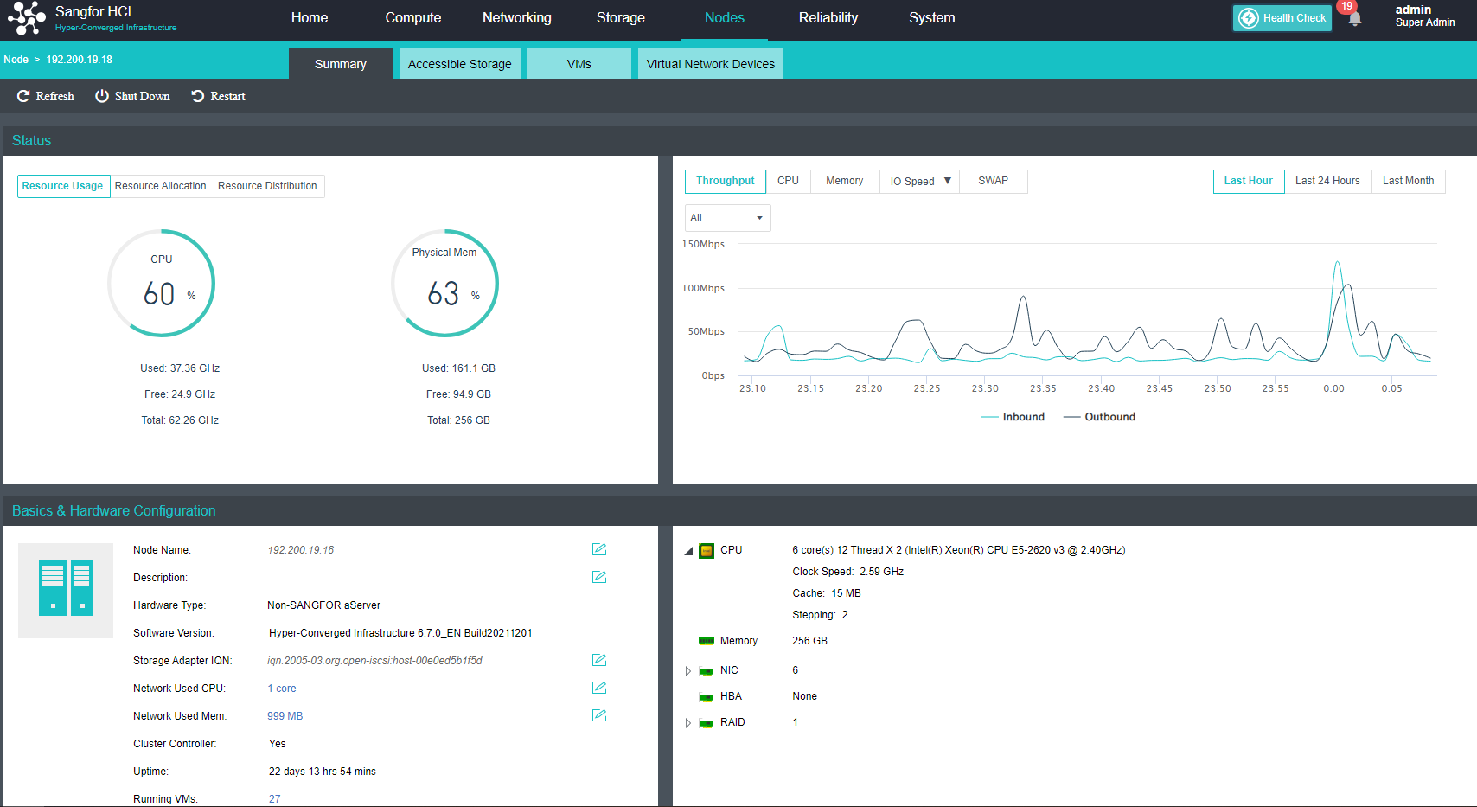Screen dimensions: 1477x807
Task: Edit the Storage Adapter IQN
Action: pos(598,660)
